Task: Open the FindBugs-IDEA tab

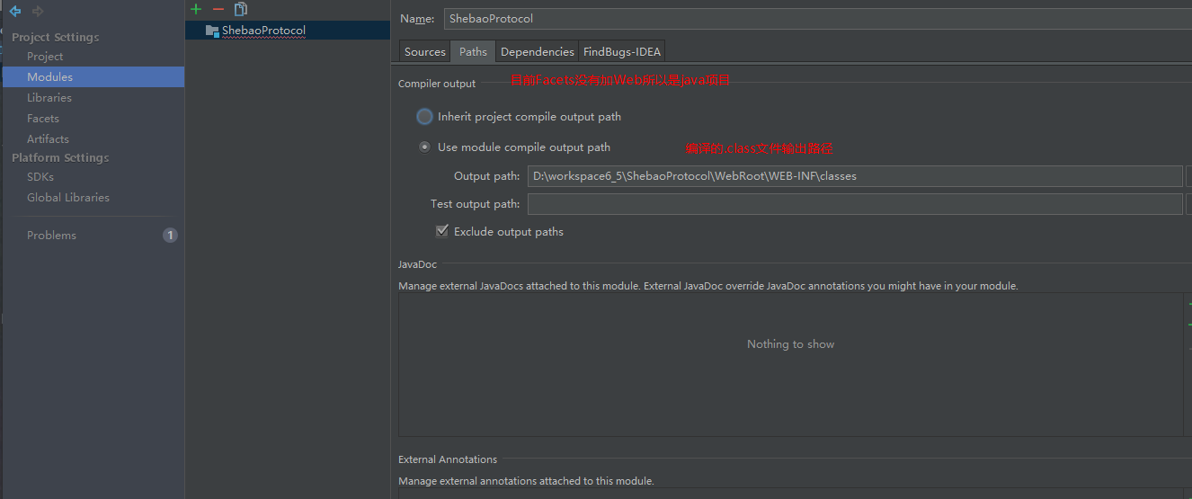Action: click(x=622, y=52)
